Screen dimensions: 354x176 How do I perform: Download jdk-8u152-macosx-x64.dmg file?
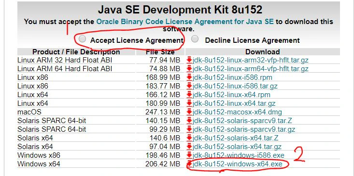click(x=237, y=112)
